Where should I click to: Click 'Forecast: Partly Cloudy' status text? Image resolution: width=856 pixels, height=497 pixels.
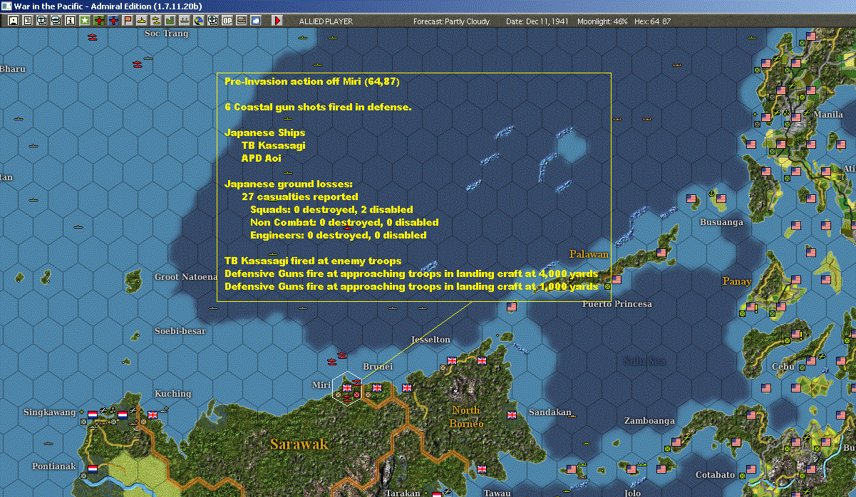pyautogui.click(x=451, y=21)
